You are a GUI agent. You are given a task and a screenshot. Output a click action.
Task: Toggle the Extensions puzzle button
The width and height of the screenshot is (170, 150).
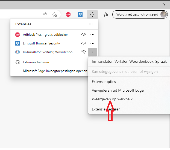(x=92, y=14)
